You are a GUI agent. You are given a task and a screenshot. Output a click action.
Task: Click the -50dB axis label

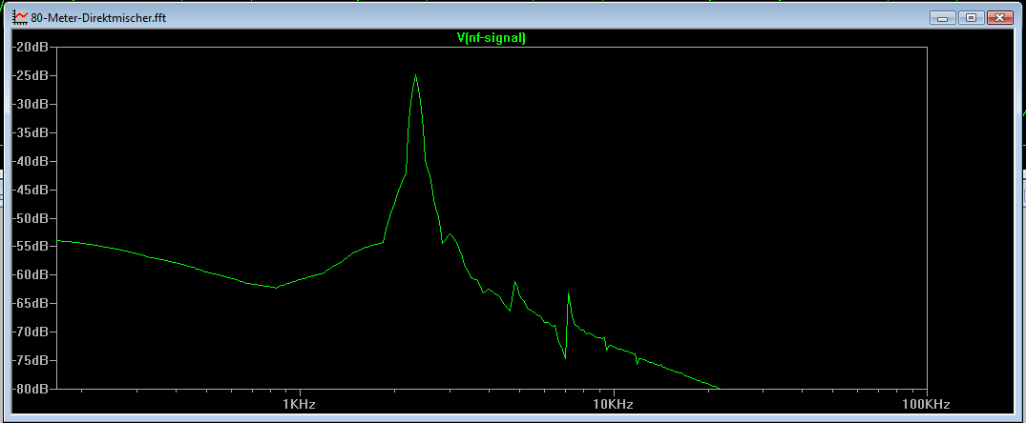pyautogui.click(x=31, y=217)
